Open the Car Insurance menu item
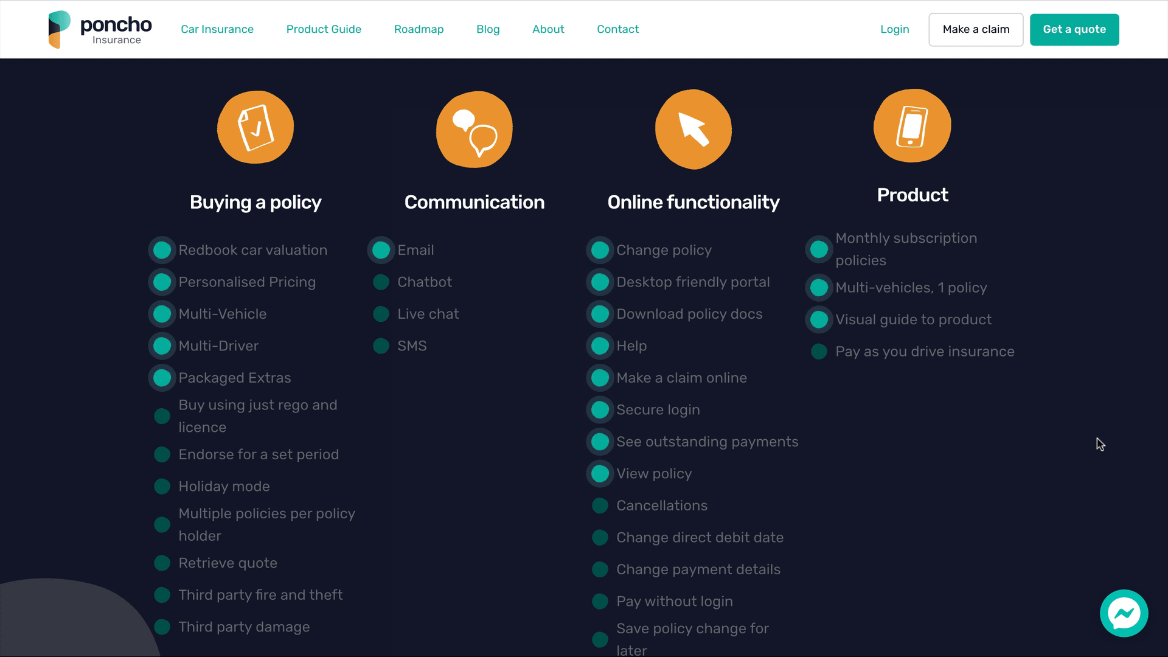The image size is (1168, 657). (x=217, y=29)
